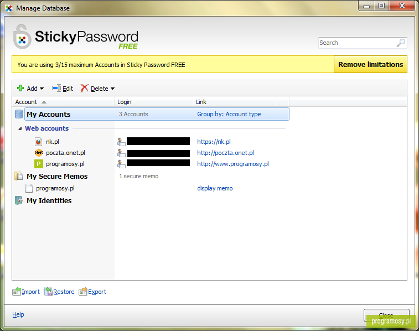The height and width of the screenshot is (331, 419).
Task: Collapse the Web accounts group
Action: click(20, 128)
